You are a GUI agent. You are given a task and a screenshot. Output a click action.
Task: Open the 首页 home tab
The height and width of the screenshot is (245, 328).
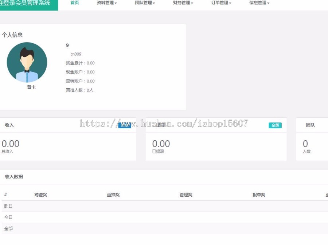75,3
